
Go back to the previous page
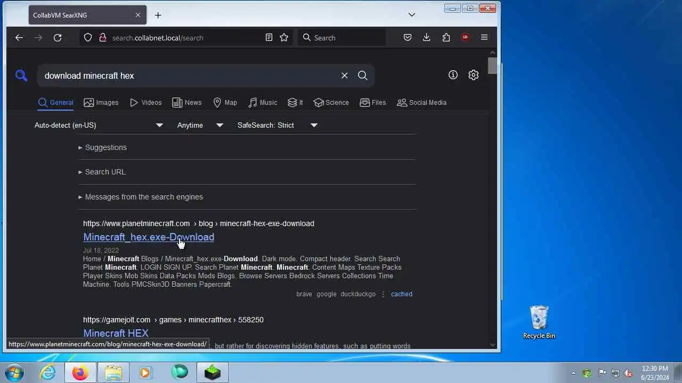19,38
